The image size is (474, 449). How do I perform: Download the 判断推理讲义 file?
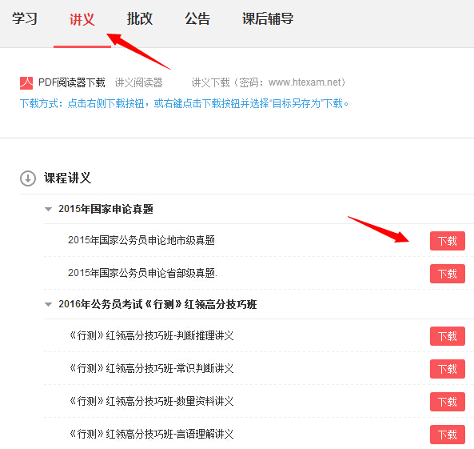[x=448, y=336]
